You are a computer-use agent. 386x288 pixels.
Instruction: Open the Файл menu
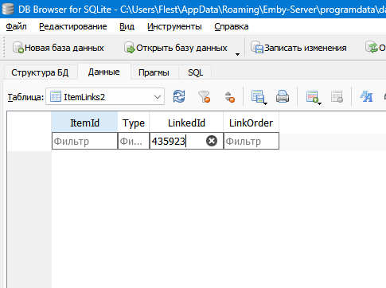tap(16, 26)
